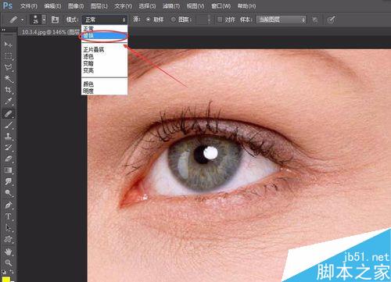Select the Smudge tool
Image resolution: width=391 pixels, height=282 pixels.
pyautogui.click(x=8, y=182)
